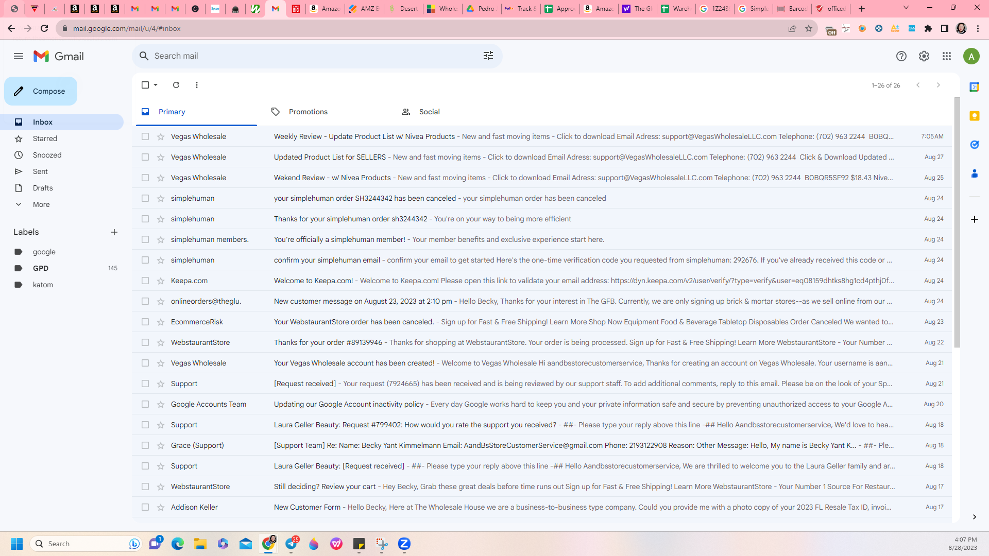Screen dimensions: 989x556
Task: Star the Keepa.com email
Action: click(161, 281)
